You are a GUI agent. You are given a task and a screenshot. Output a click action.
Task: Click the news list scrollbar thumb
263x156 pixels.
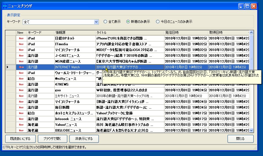(251, 59)
